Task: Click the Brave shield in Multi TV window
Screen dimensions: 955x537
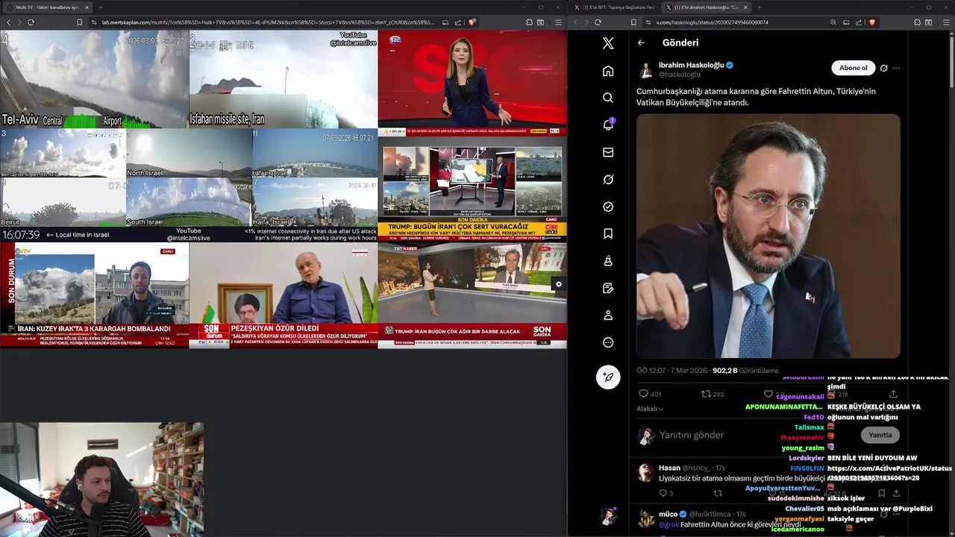Action: (472, 22)
